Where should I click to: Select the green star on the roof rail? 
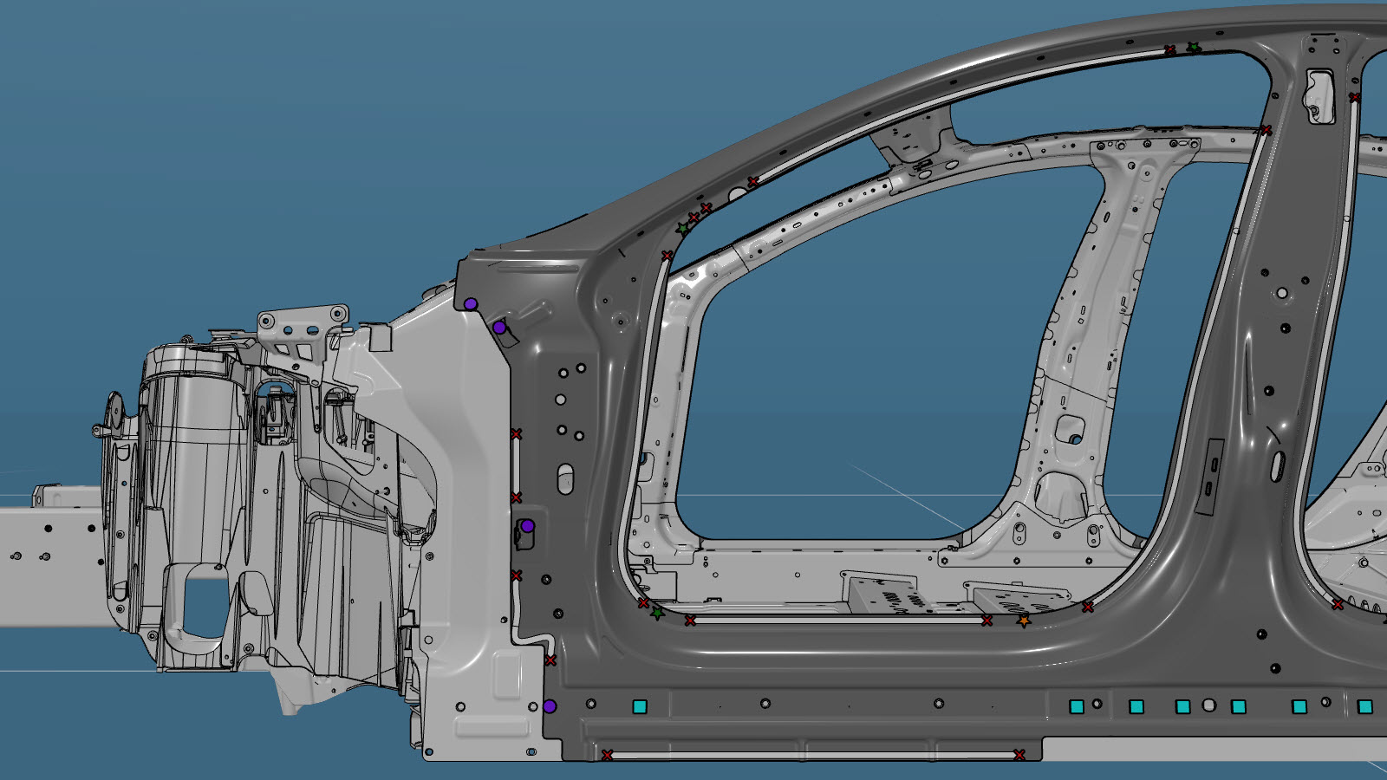pos(1194,47)
